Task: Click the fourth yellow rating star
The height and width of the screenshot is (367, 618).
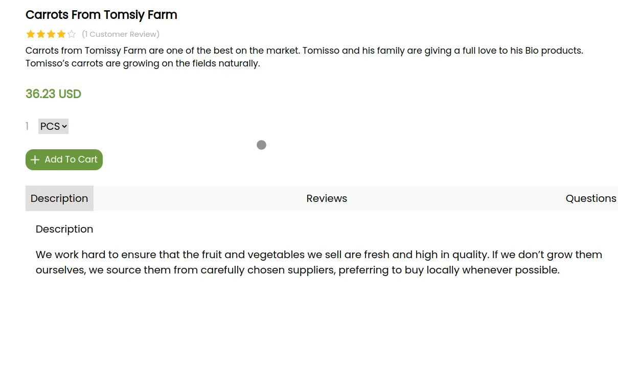Action: tap(61, 34)
